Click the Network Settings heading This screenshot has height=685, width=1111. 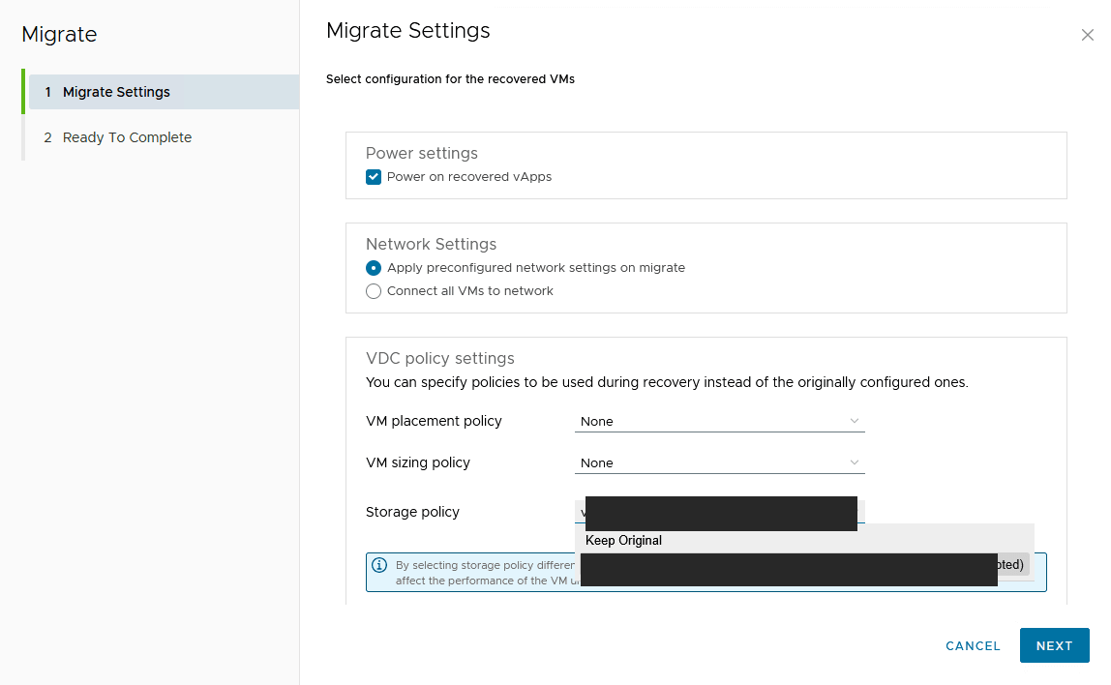(431, 245)
